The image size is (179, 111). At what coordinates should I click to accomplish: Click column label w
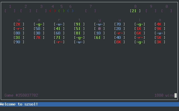pos(19,20)
